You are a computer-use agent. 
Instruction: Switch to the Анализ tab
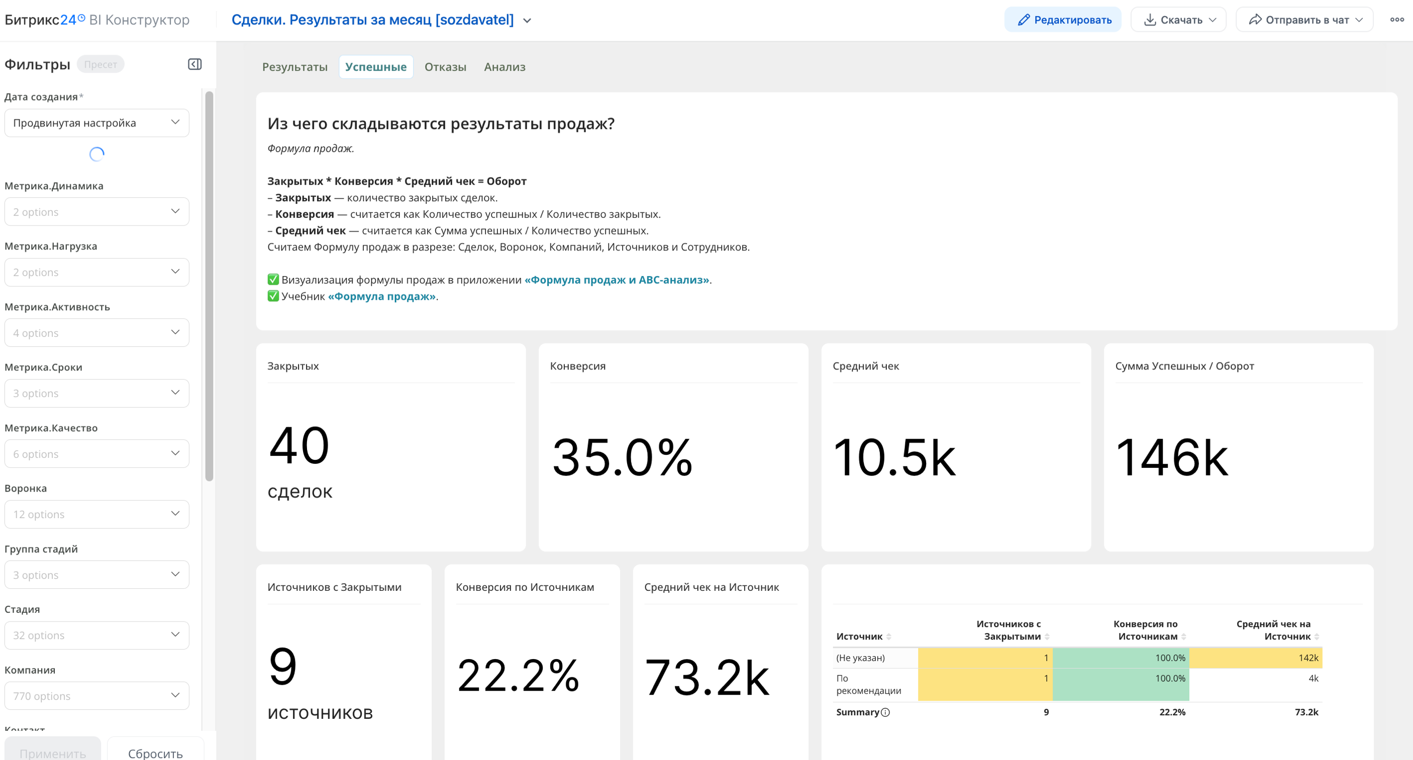(x=504, y=67)
